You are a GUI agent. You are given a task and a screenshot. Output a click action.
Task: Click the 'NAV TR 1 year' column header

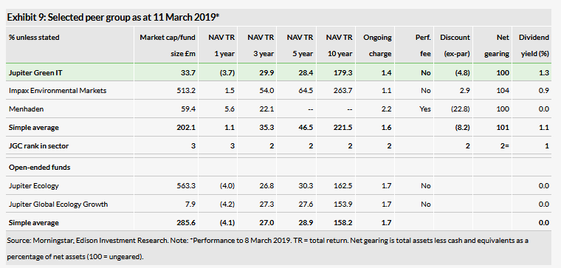coord(221,46)
